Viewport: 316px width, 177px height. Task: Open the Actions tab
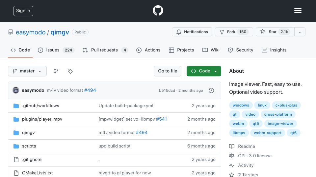[148, 50]
